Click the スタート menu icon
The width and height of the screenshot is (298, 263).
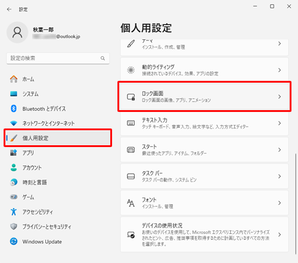pos(131,150)
